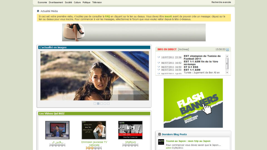
Task: Open the Télévision menu
Action: tap(97, 2)
